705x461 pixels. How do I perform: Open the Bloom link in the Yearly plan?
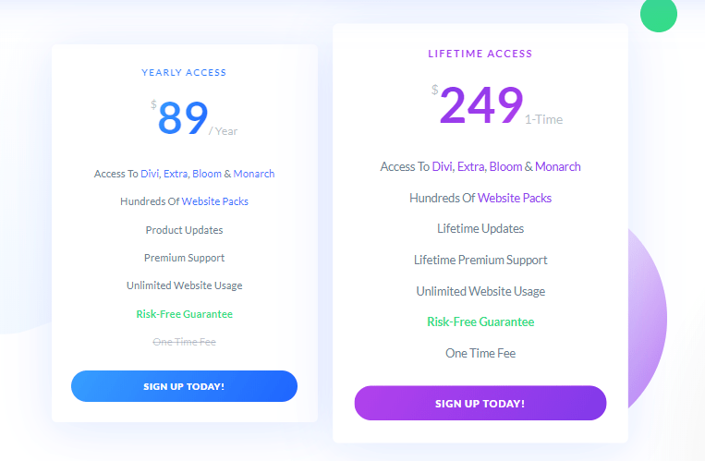click(207, 174)
